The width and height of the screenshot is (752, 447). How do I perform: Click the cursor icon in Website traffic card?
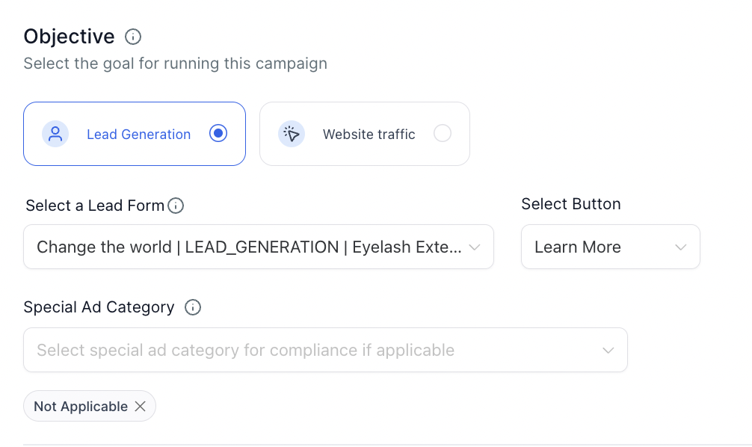coord(292,134)
